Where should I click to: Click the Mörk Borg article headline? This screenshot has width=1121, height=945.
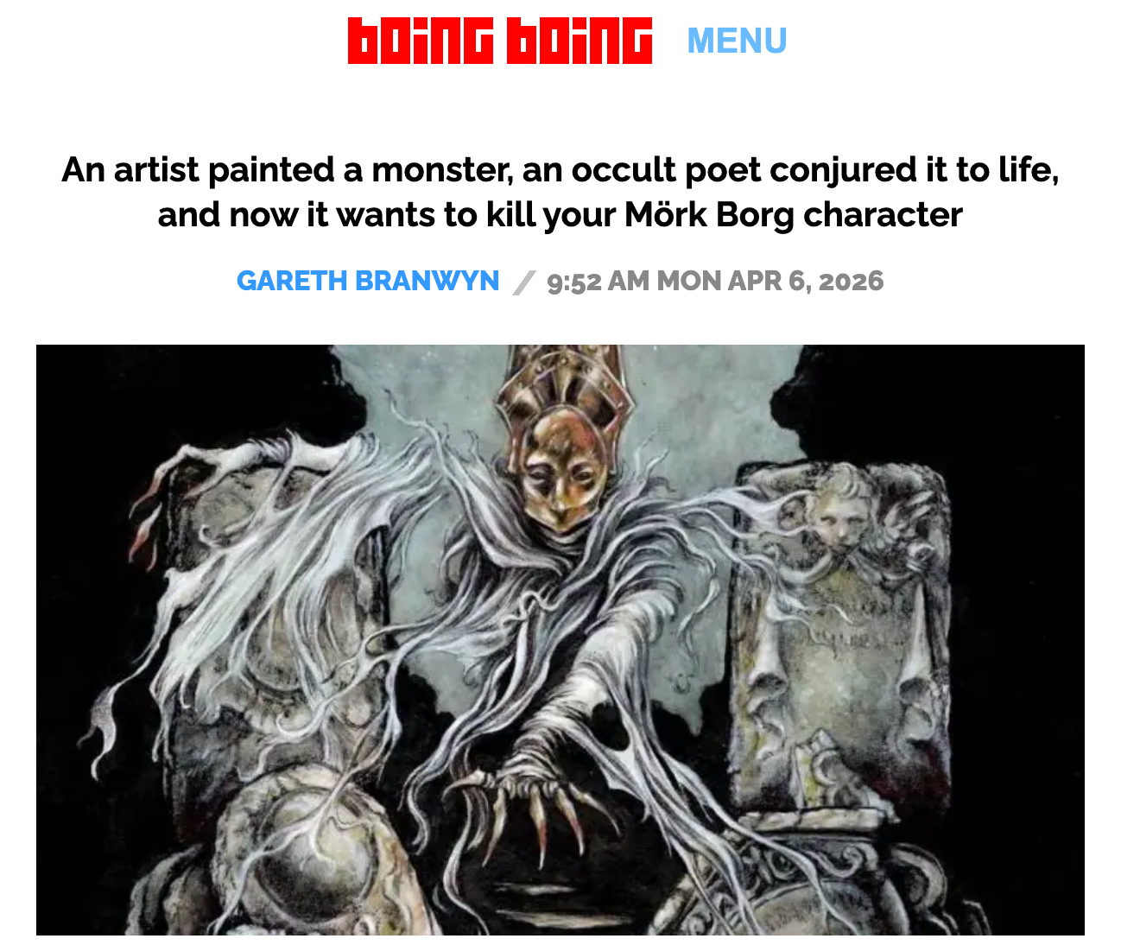[x=560, y=192]
